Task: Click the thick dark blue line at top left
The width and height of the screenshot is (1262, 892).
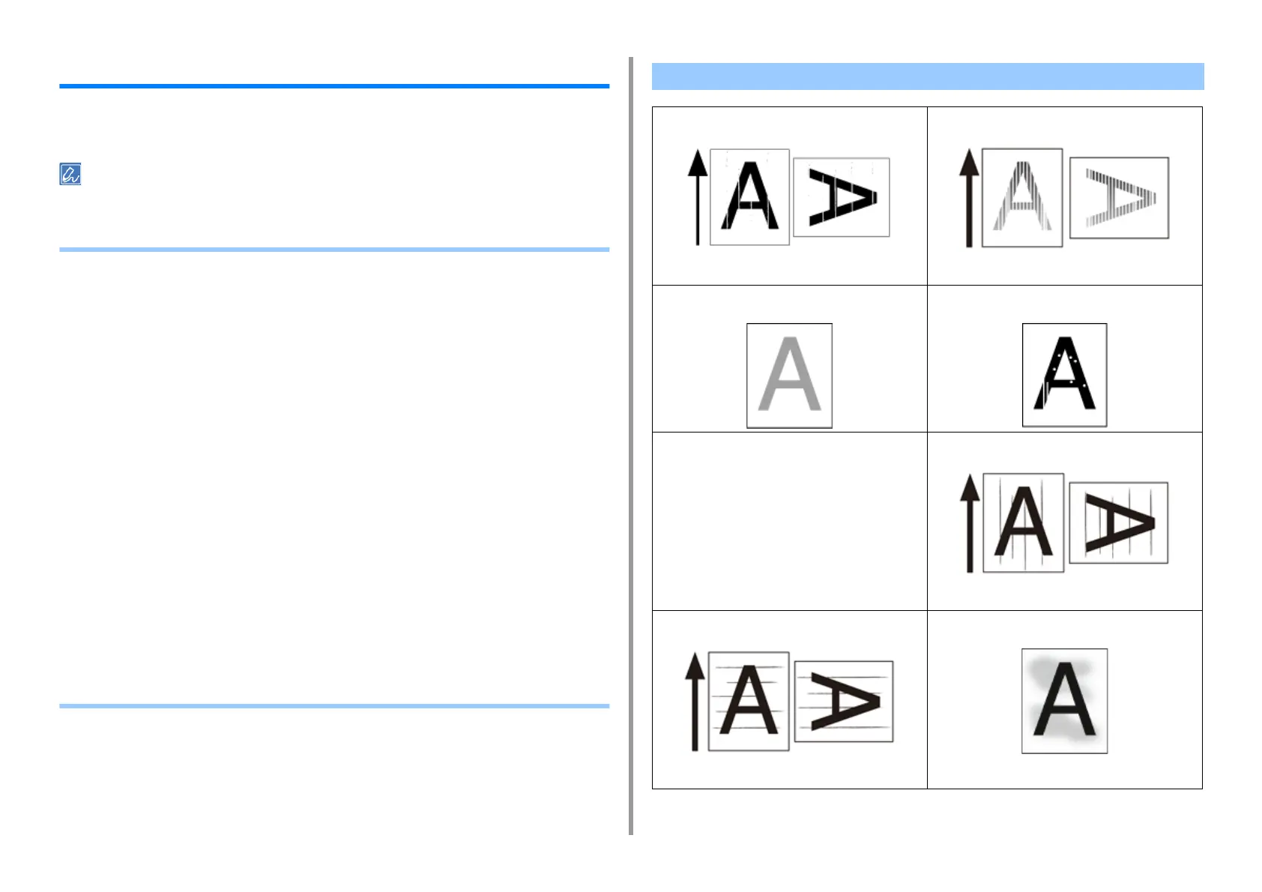Action: [334, 86]
